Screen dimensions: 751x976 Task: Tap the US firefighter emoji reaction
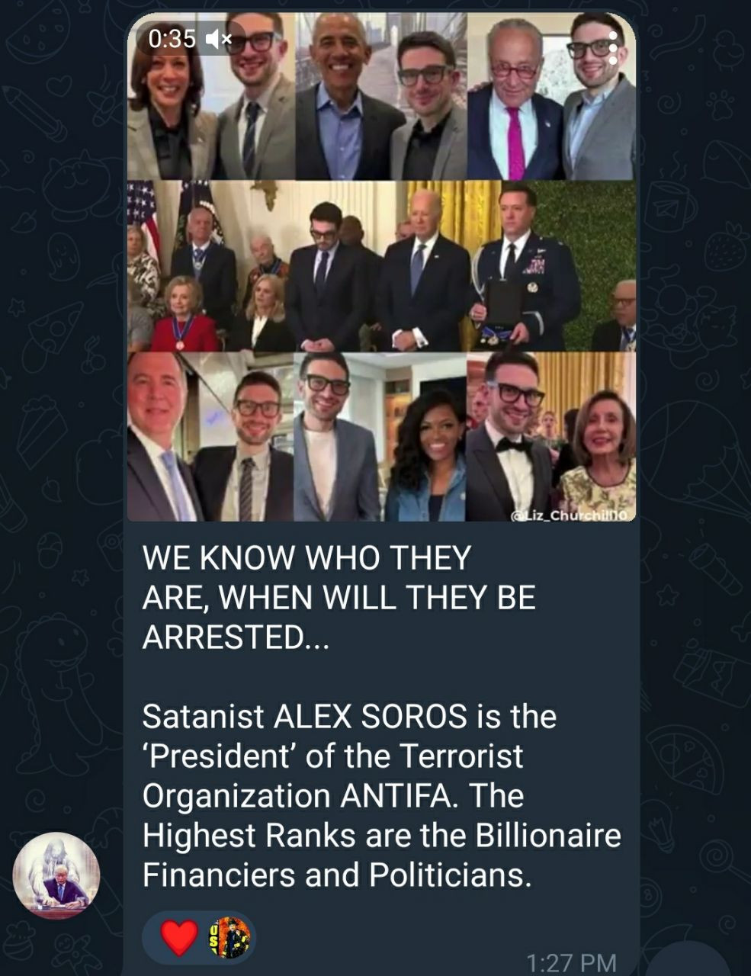(230, 938)
